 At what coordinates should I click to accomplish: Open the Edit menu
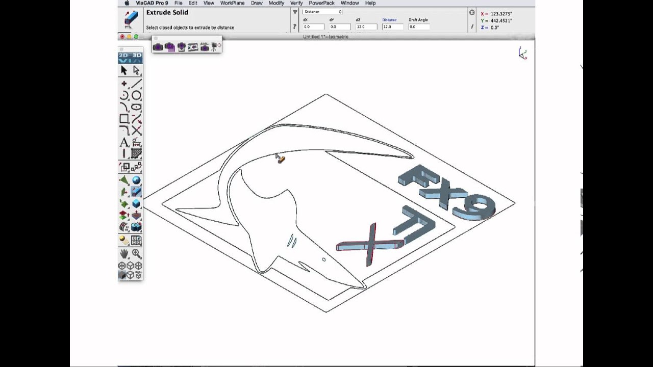pos(193,3)
